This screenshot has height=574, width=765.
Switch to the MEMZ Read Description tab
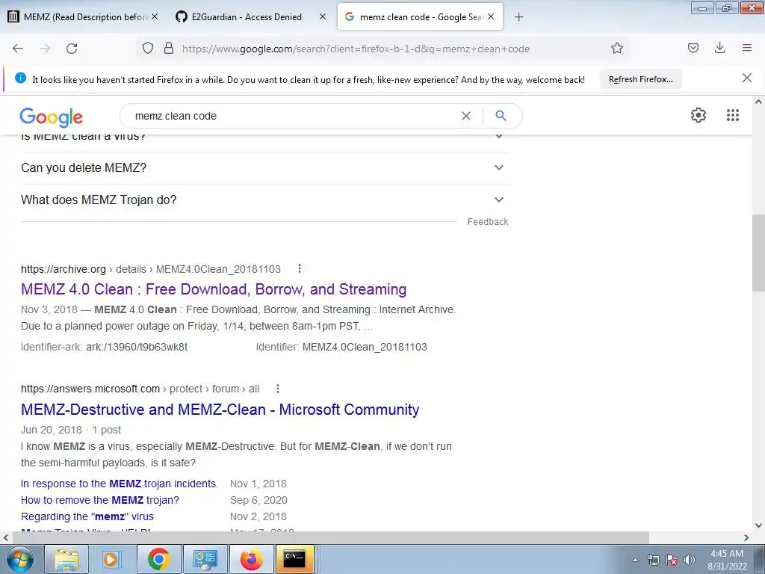point(83,16)
